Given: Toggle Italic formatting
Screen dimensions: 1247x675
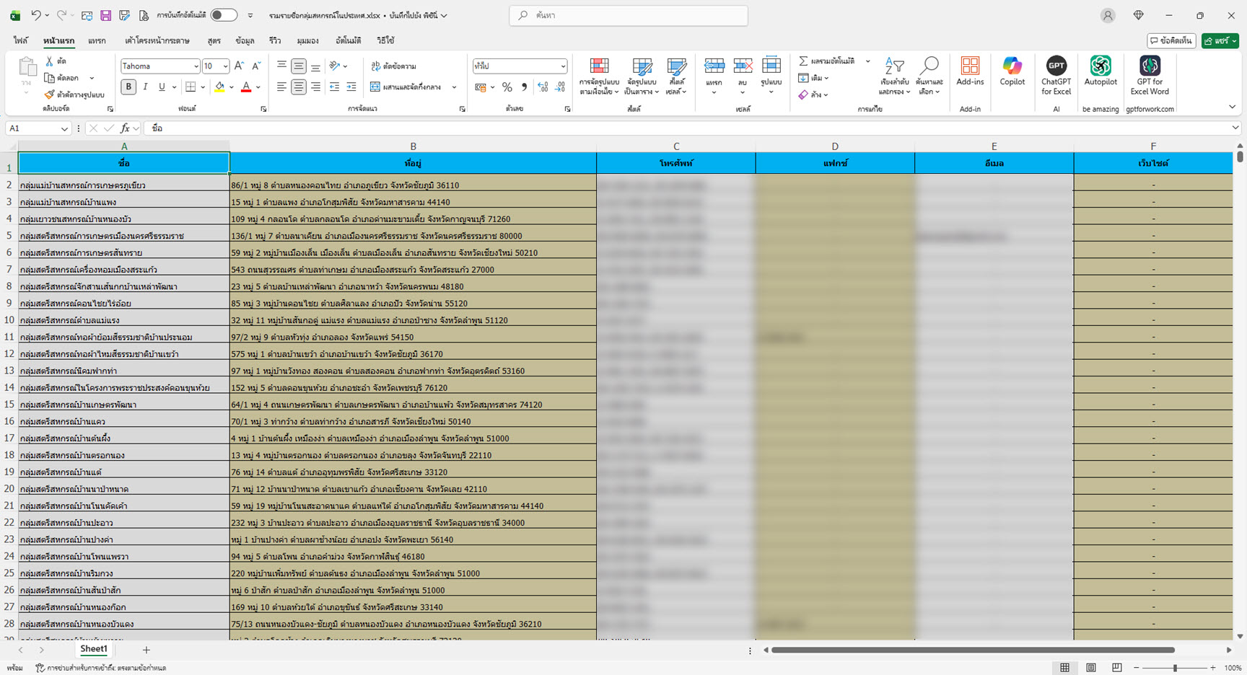Looking at the screenshot, I should tap(145, 87).
